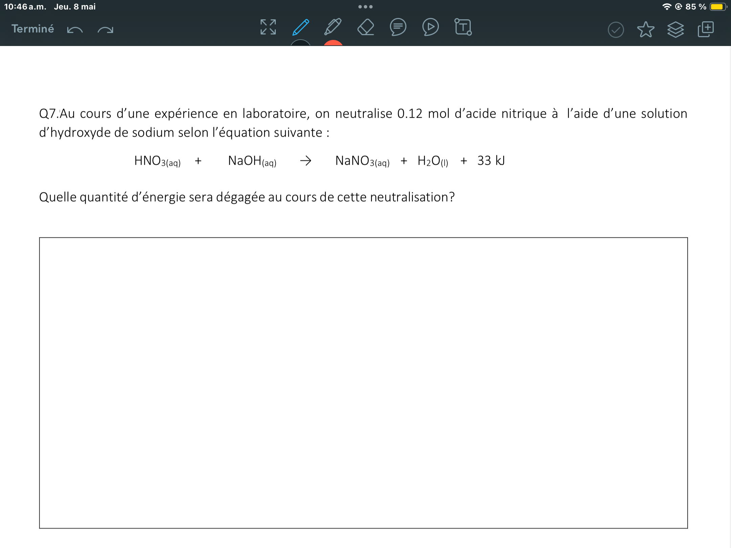Select the highlighter marker tool
The width and height of the screenshot is (731, 548).
point(333,27)
